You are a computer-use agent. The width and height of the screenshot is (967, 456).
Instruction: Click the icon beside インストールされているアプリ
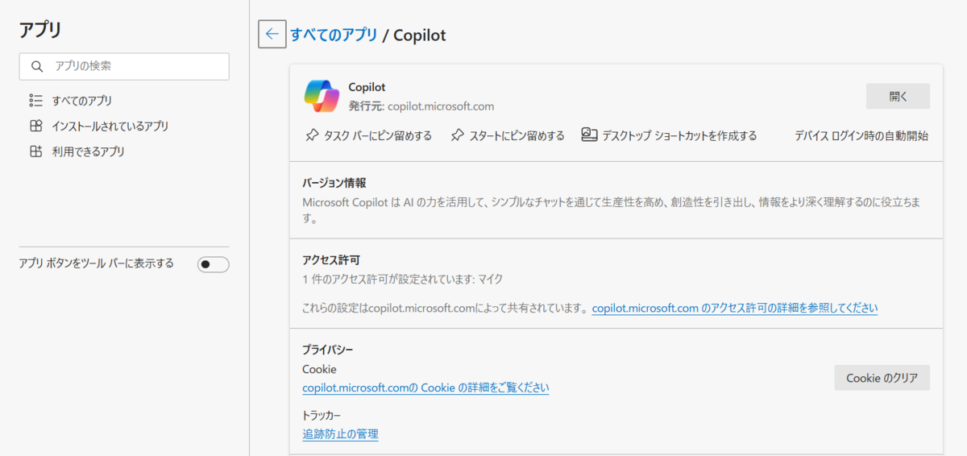click(x=35, y=126)
